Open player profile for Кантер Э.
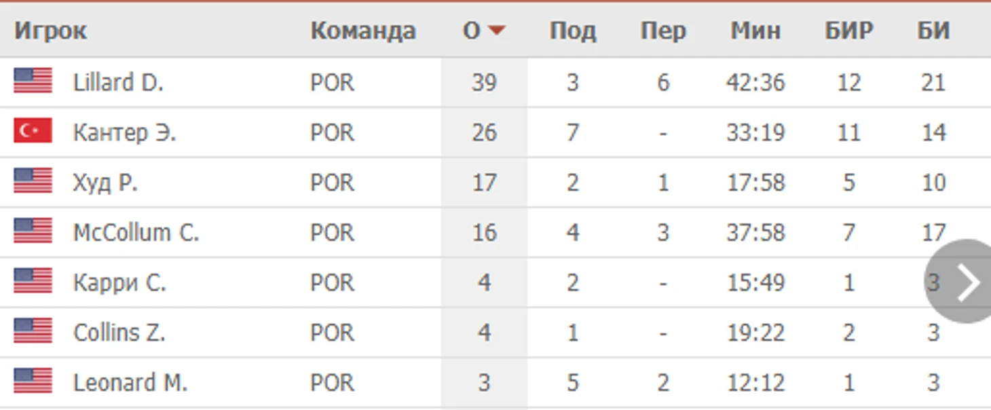 124,132
